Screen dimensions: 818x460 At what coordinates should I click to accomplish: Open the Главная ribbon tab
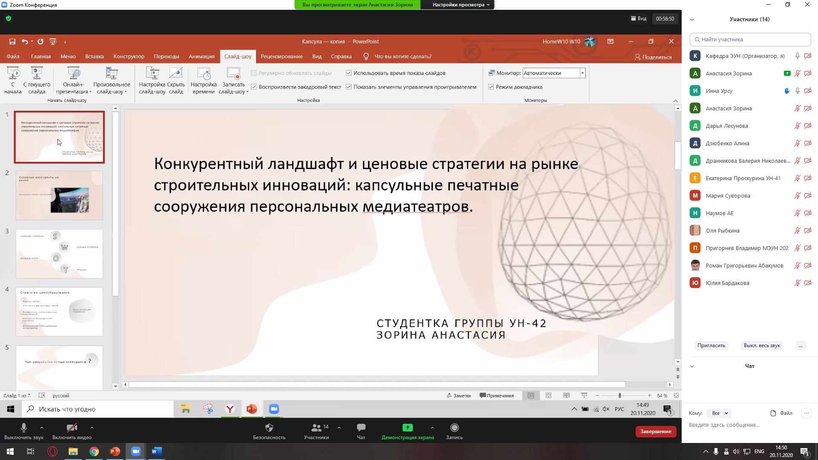click(x=41, y=56)
